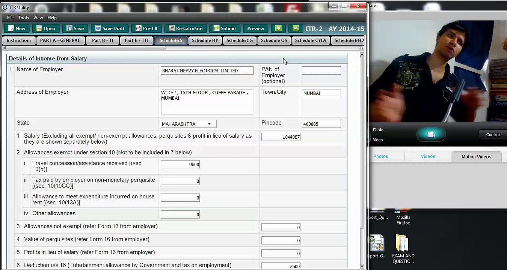Click the Other allowances field
Screen dimensions: 507x270
[180, 214]
